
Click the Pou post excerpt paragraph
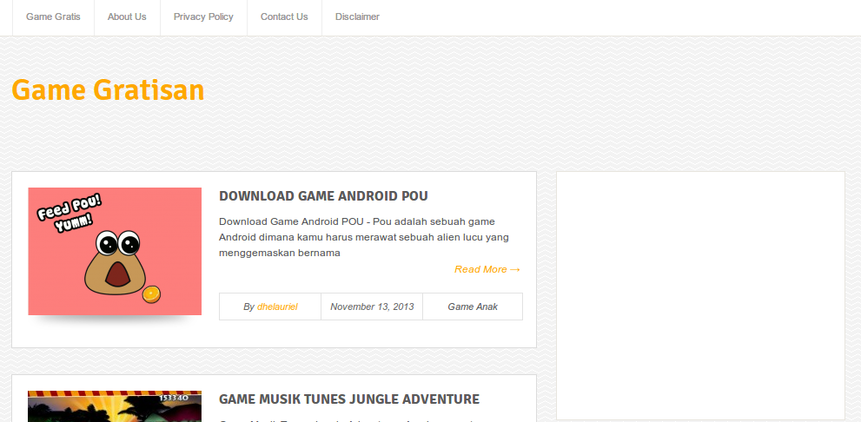click(363, 237)
